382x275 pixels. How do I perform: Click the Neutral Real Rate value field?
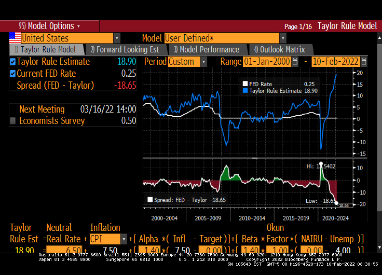click(63, 250)
